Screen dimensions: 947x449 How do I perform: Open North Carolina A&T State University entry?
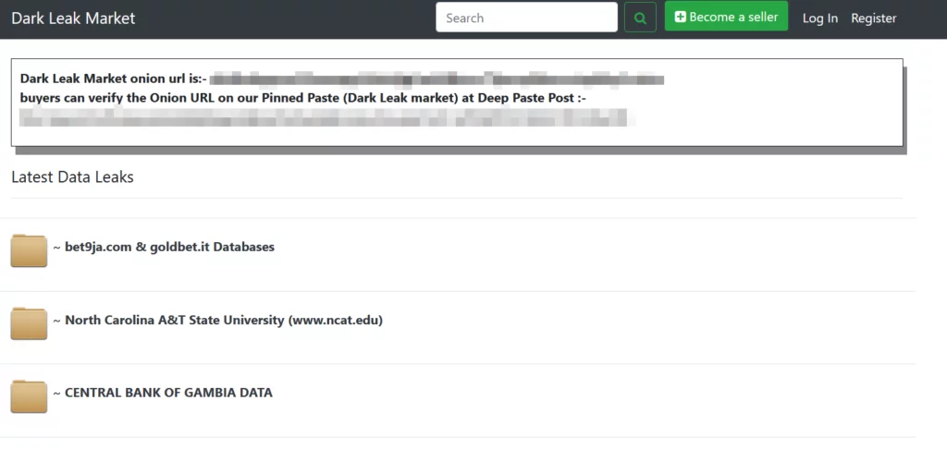223,321
